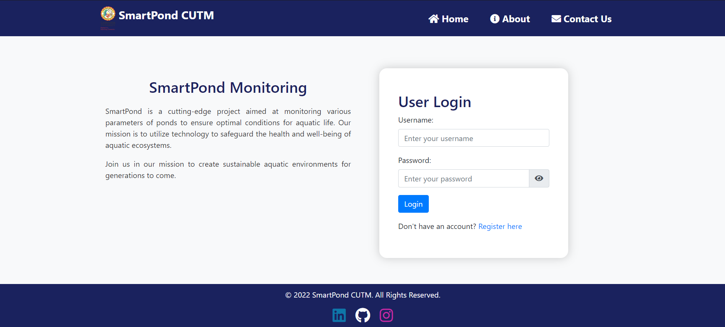Open the Contact Us page
Screen dimensions: 725x327
581,19
